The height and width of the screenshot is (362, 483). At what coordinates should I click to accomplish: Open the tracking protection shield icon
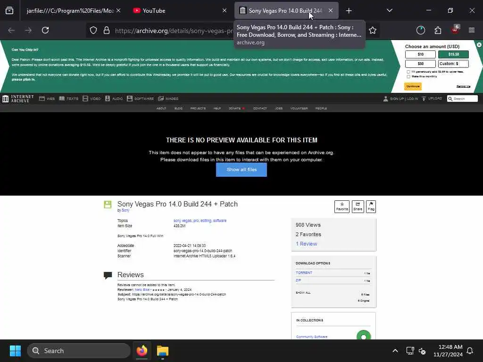click(x=93, y=30)
